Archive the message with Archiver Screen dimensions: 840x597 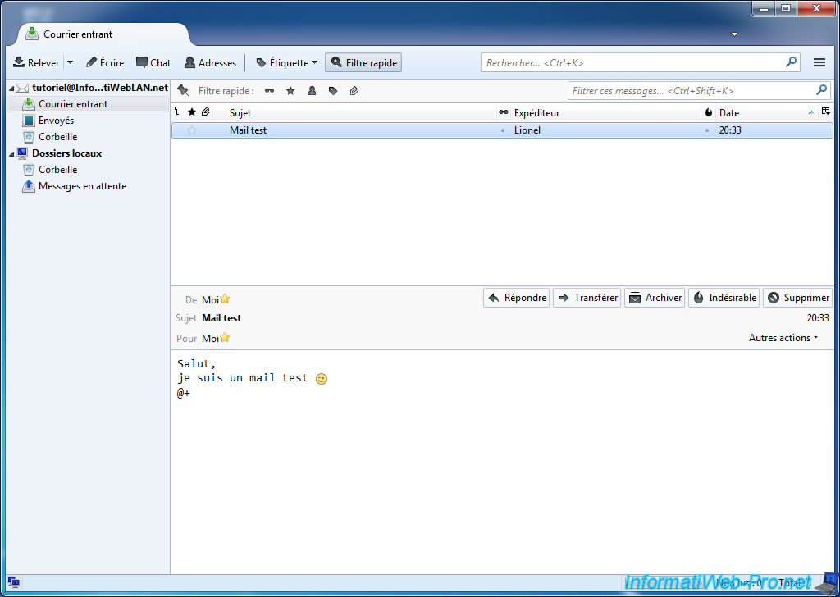click(x=655, y=298)
